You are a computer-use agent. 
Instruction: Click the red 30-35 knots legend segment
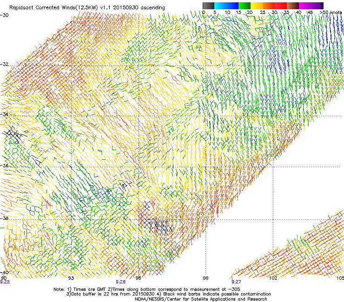point(281,6)
